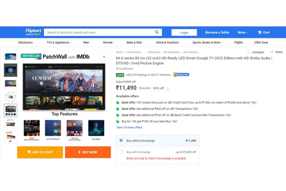
Task: Click ADD TO CART button
Action: click(40, 152)
